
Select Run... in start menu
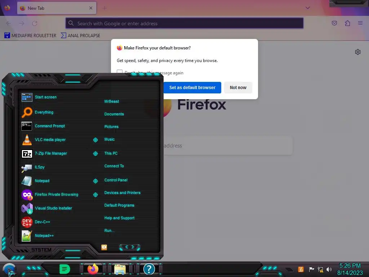109,230
